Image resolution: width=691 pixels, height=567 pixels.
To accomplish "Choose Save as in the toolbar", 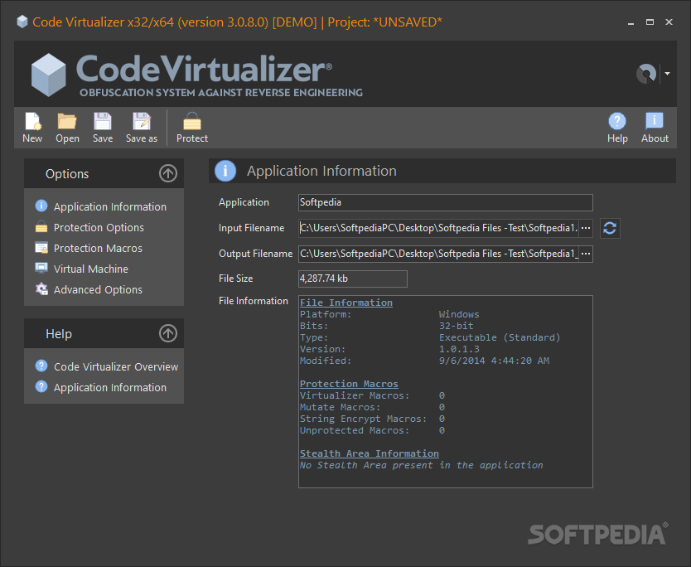I will (142, 128).
